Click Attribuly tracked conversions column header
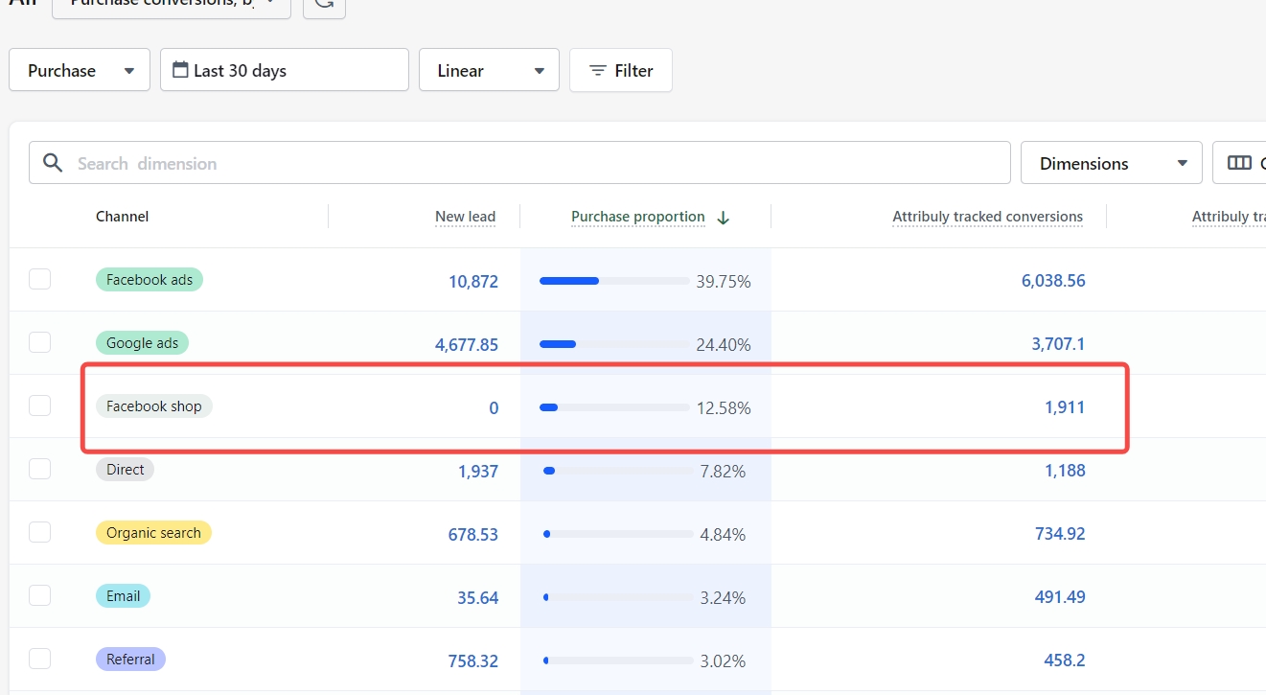The width and height of the screenshot is (1266, 695). click(988, 217)
